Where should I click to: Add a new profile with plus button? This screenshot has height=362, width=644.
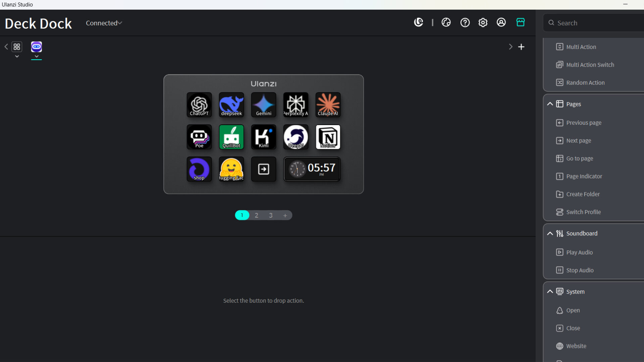[521, 47]
